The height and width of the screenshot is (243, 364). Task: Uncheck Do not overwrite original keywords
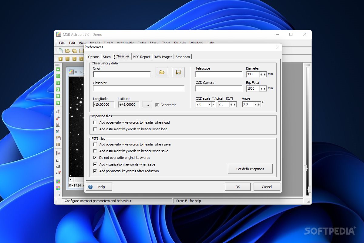click(x=95, y=158)
